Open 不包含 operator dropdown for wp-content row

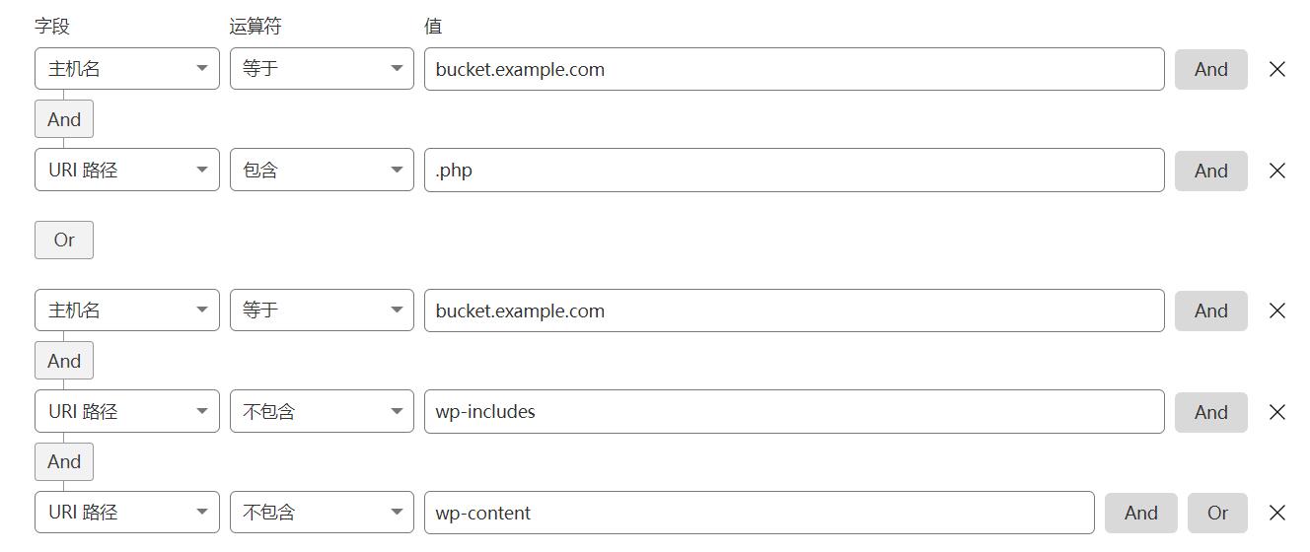(x=322, y=513)
